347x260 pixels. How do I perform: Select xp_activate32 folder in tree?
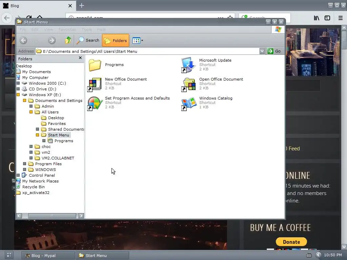pos(36,193)
